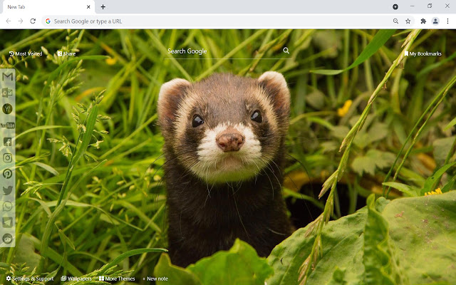The image size is (456, 285).
Task: Open Settings & Support
Action: click(x=30, y=279)
